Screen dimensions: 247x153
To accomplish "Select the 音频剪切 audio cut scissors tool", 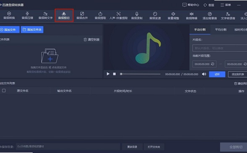I will click(64, 16).
